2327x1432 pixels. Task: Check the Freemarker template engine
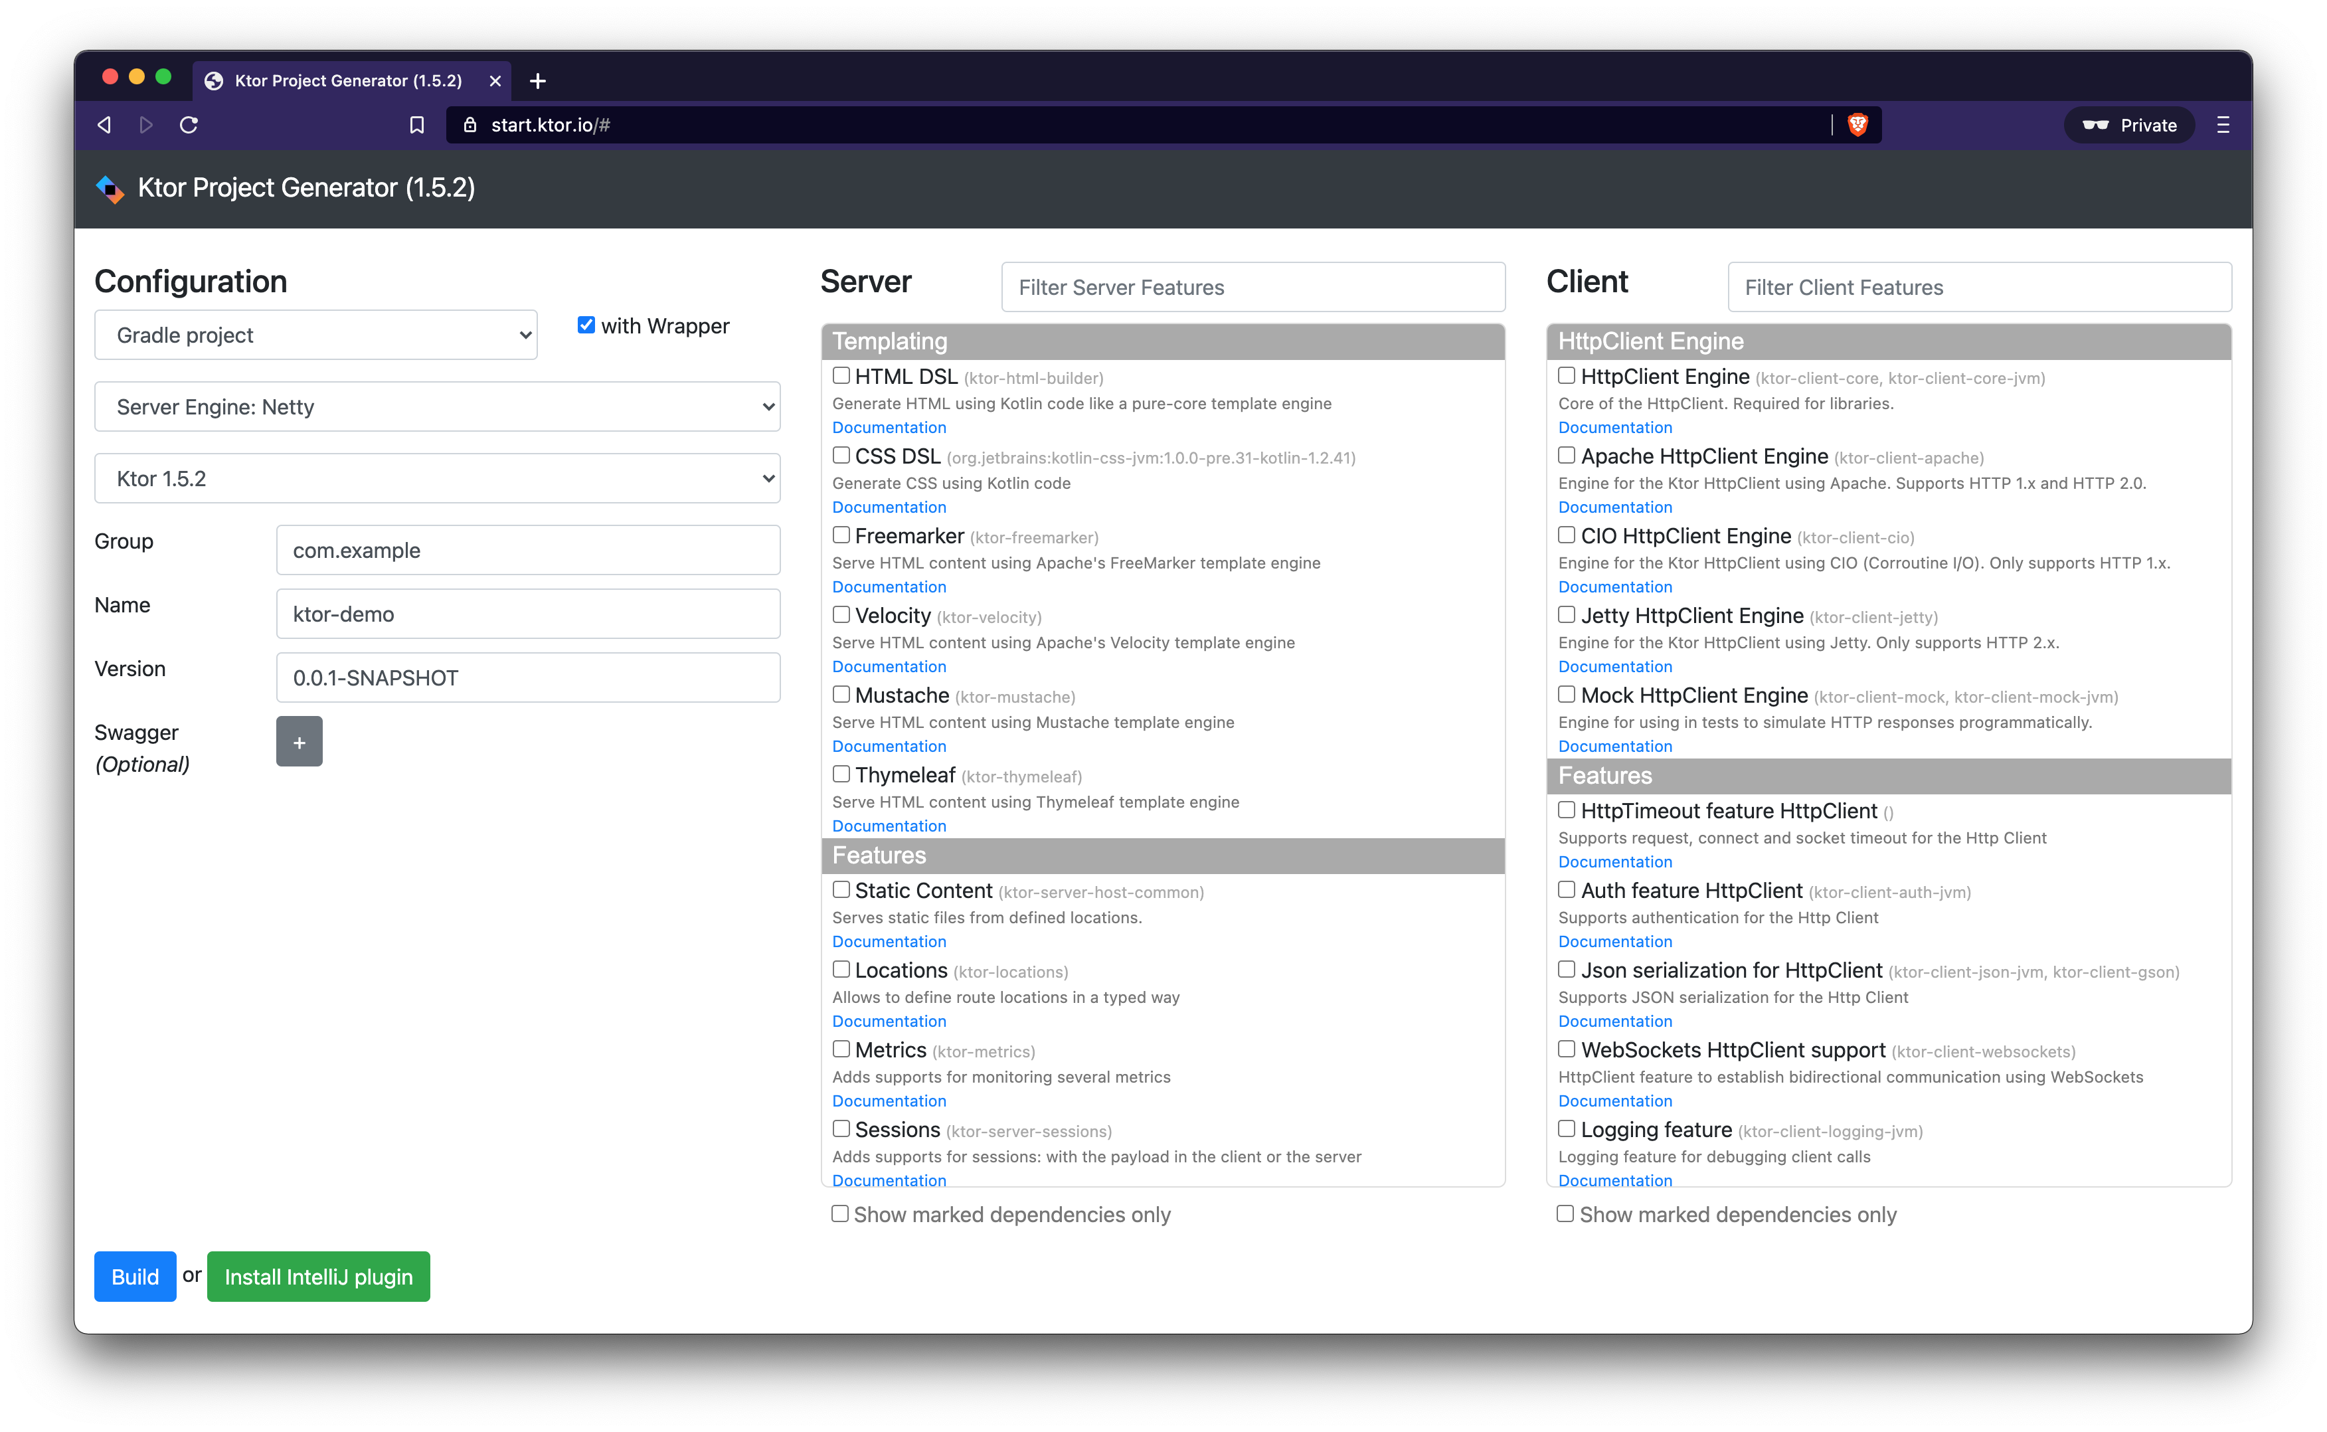(841, 534)
